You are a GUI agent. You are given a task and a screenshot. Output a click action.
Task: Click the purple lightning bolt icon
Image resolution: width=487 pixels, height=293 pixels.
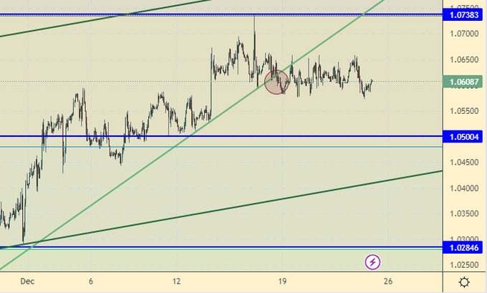pyautogui.click(x=372, y=262)
